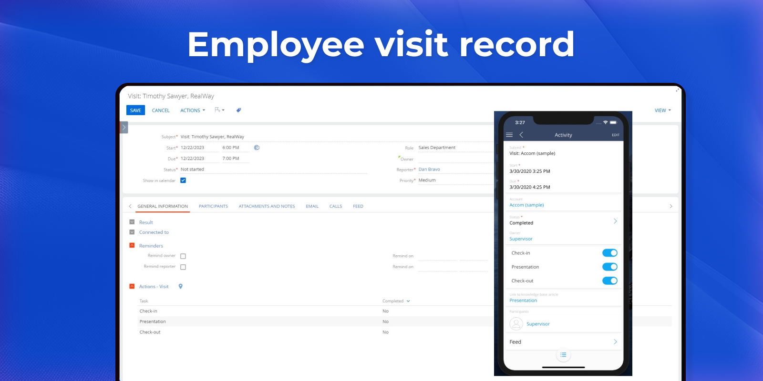Enable the Remind owner checkbox
This screenshot has width=763, height=381.
(x=183, y=256)
